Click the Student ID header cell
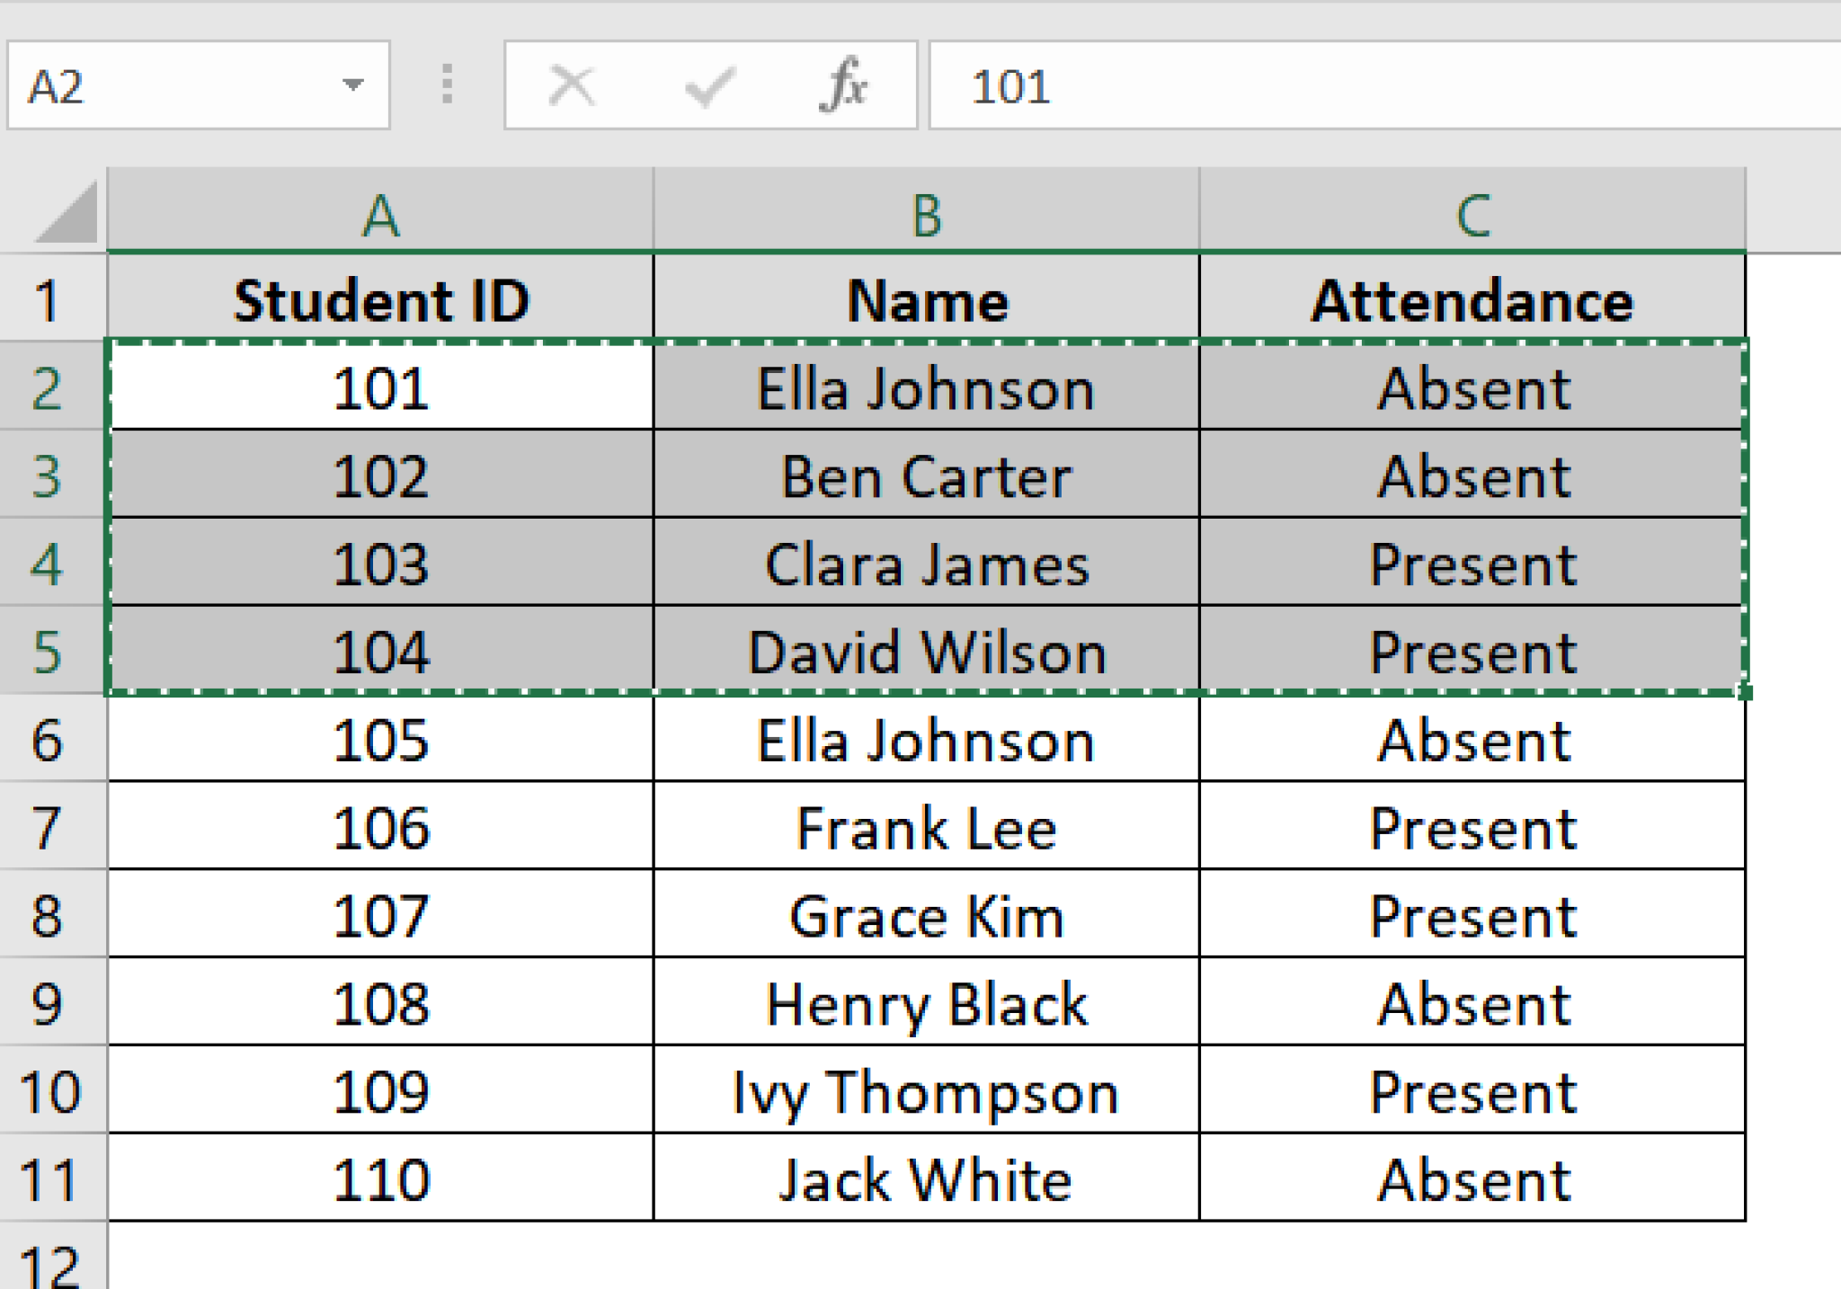Screen dimensions: 1841x1289 click(381, 300)
